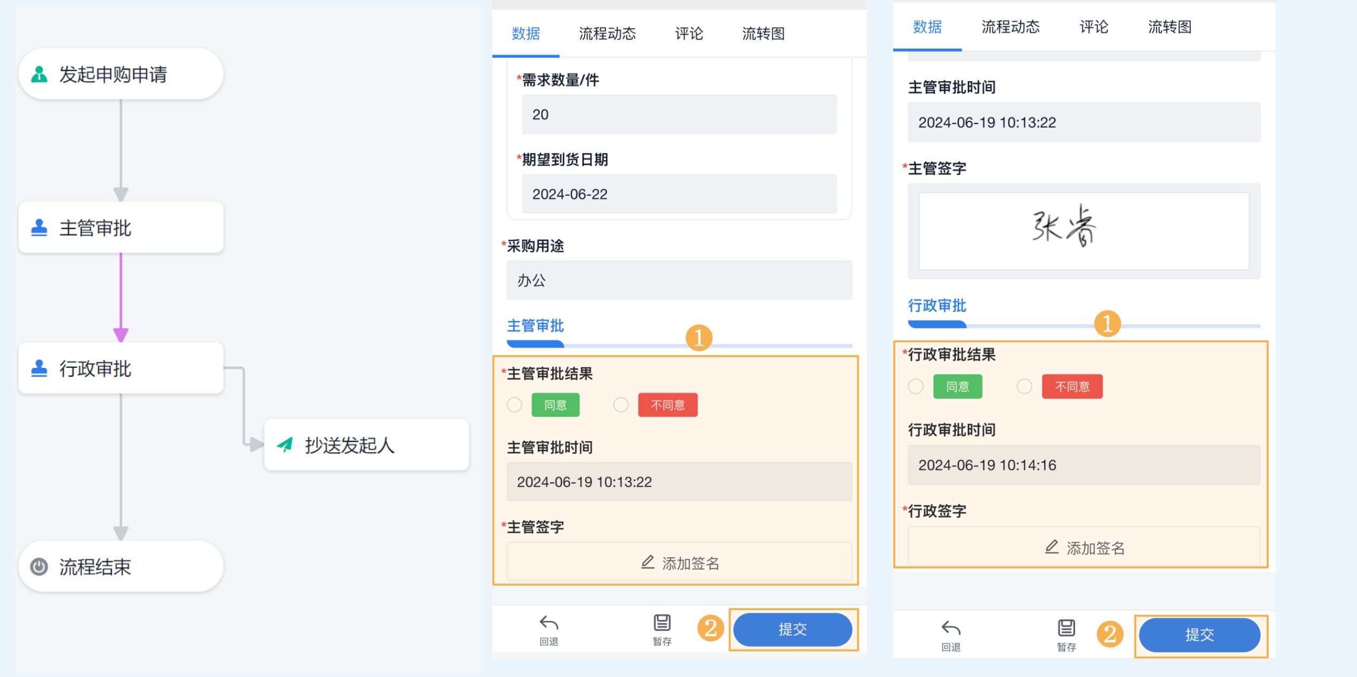Viewport: 1357px width, 677px height.
Task: Click the power icon on 流程结束 node
Action: pyautogui.click(x=39, y=566)
